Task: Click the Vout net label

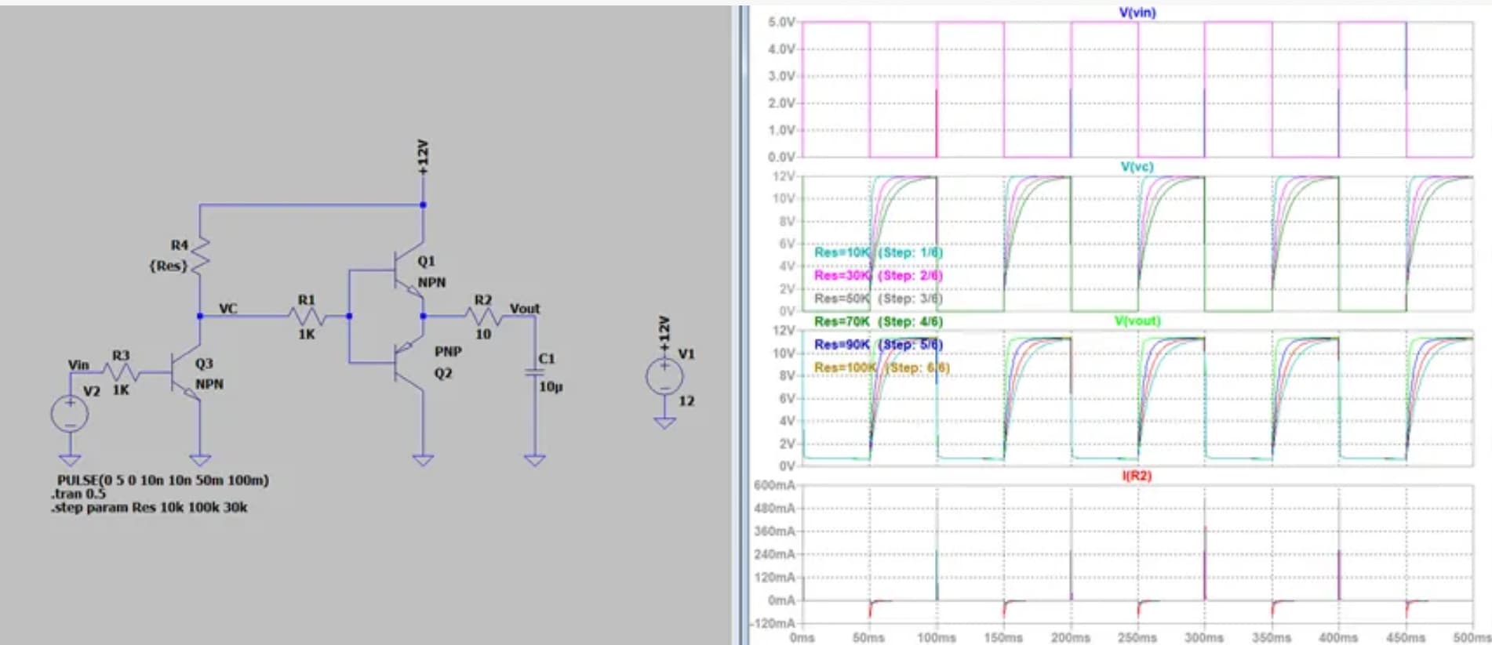Action: tap(525, 309)
